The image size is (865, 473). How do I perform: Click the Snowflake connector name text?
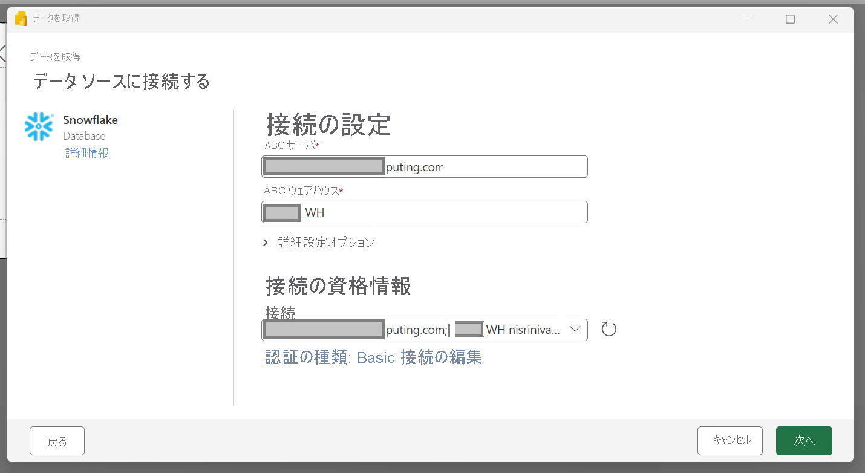[90, 120]
